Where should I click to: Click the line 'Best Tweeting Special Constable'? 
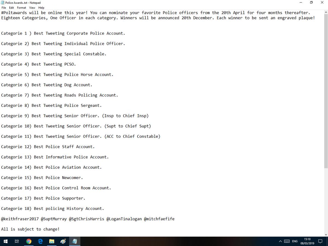point(69,54)
